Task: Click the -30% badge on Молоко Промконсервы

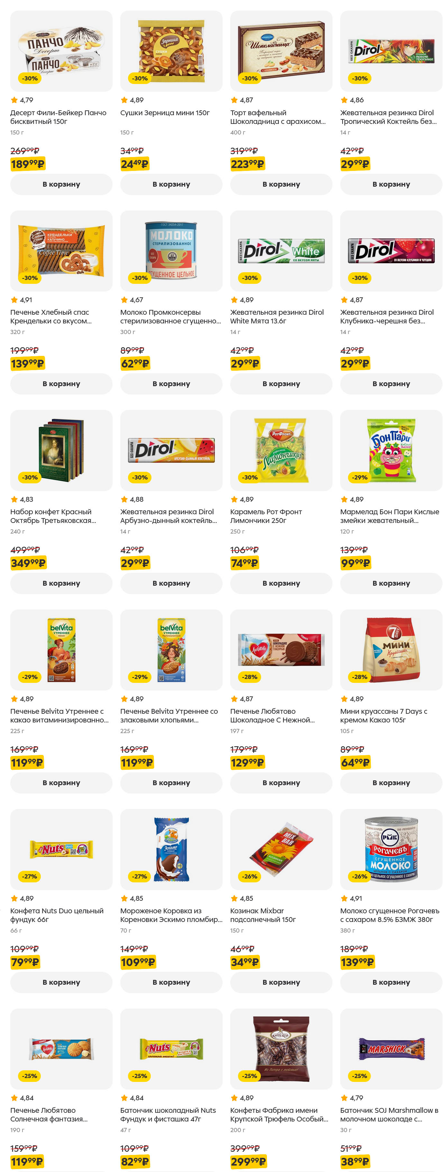Action: tap(140, 278)
